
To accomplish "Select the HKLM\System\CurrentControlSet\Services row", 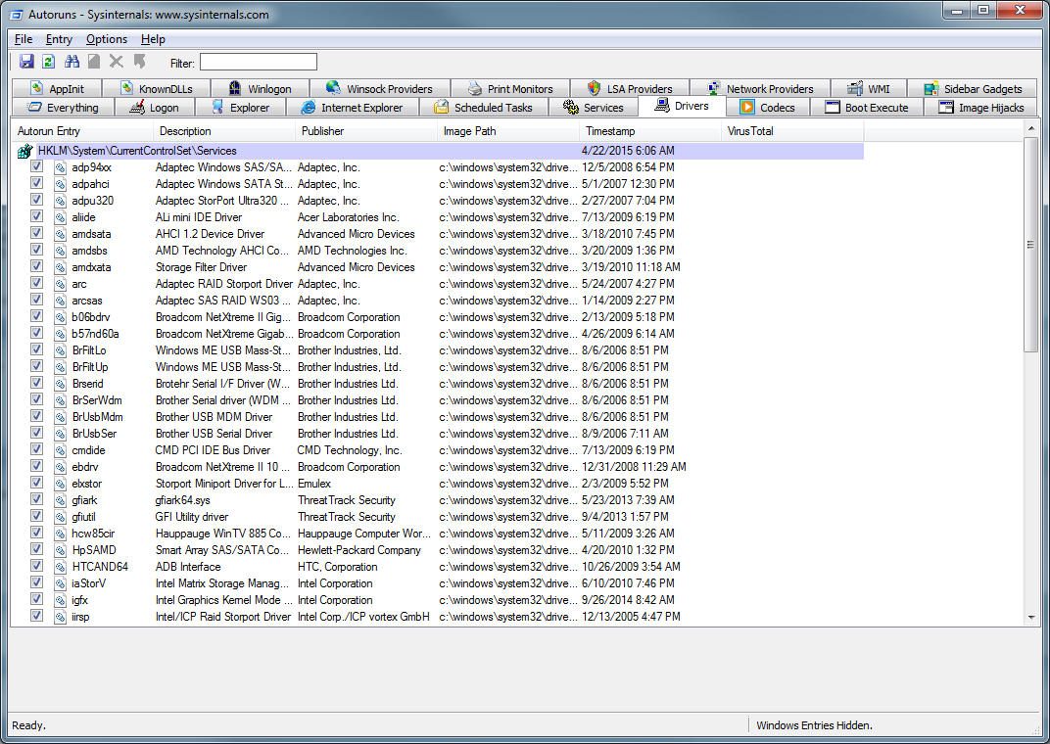I will pyautogui.click(x=437, y=151).
